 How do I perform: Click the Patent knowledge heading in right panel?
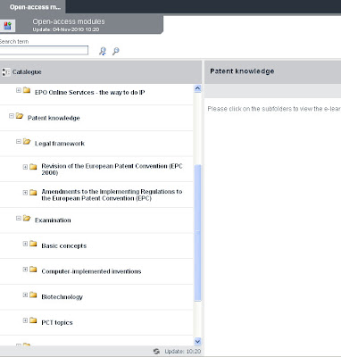point(242,71)
